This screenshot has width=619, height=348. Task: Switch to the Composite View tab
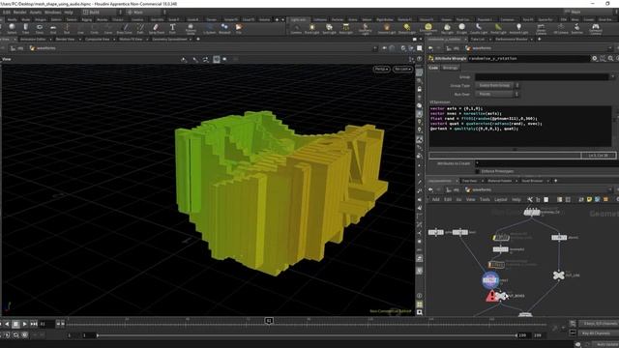97,39
